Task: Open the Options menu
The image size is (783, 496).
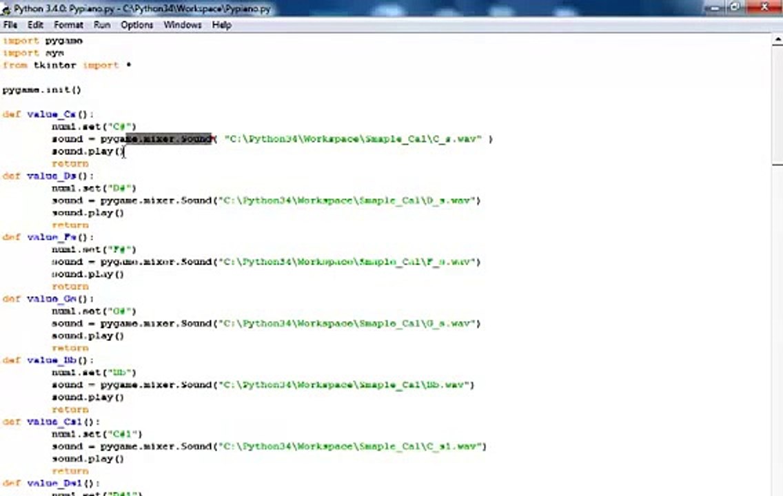Action: (137, 24)
